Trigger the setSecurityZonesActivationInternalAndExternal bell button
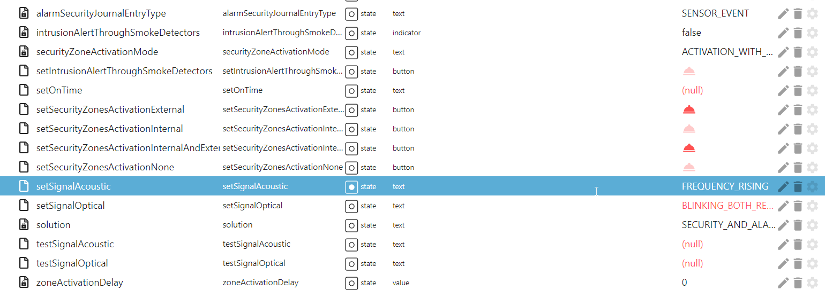The image size is (825, 290). pos(689,148)
